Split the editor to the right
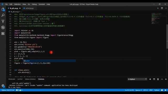 (162, 8)
